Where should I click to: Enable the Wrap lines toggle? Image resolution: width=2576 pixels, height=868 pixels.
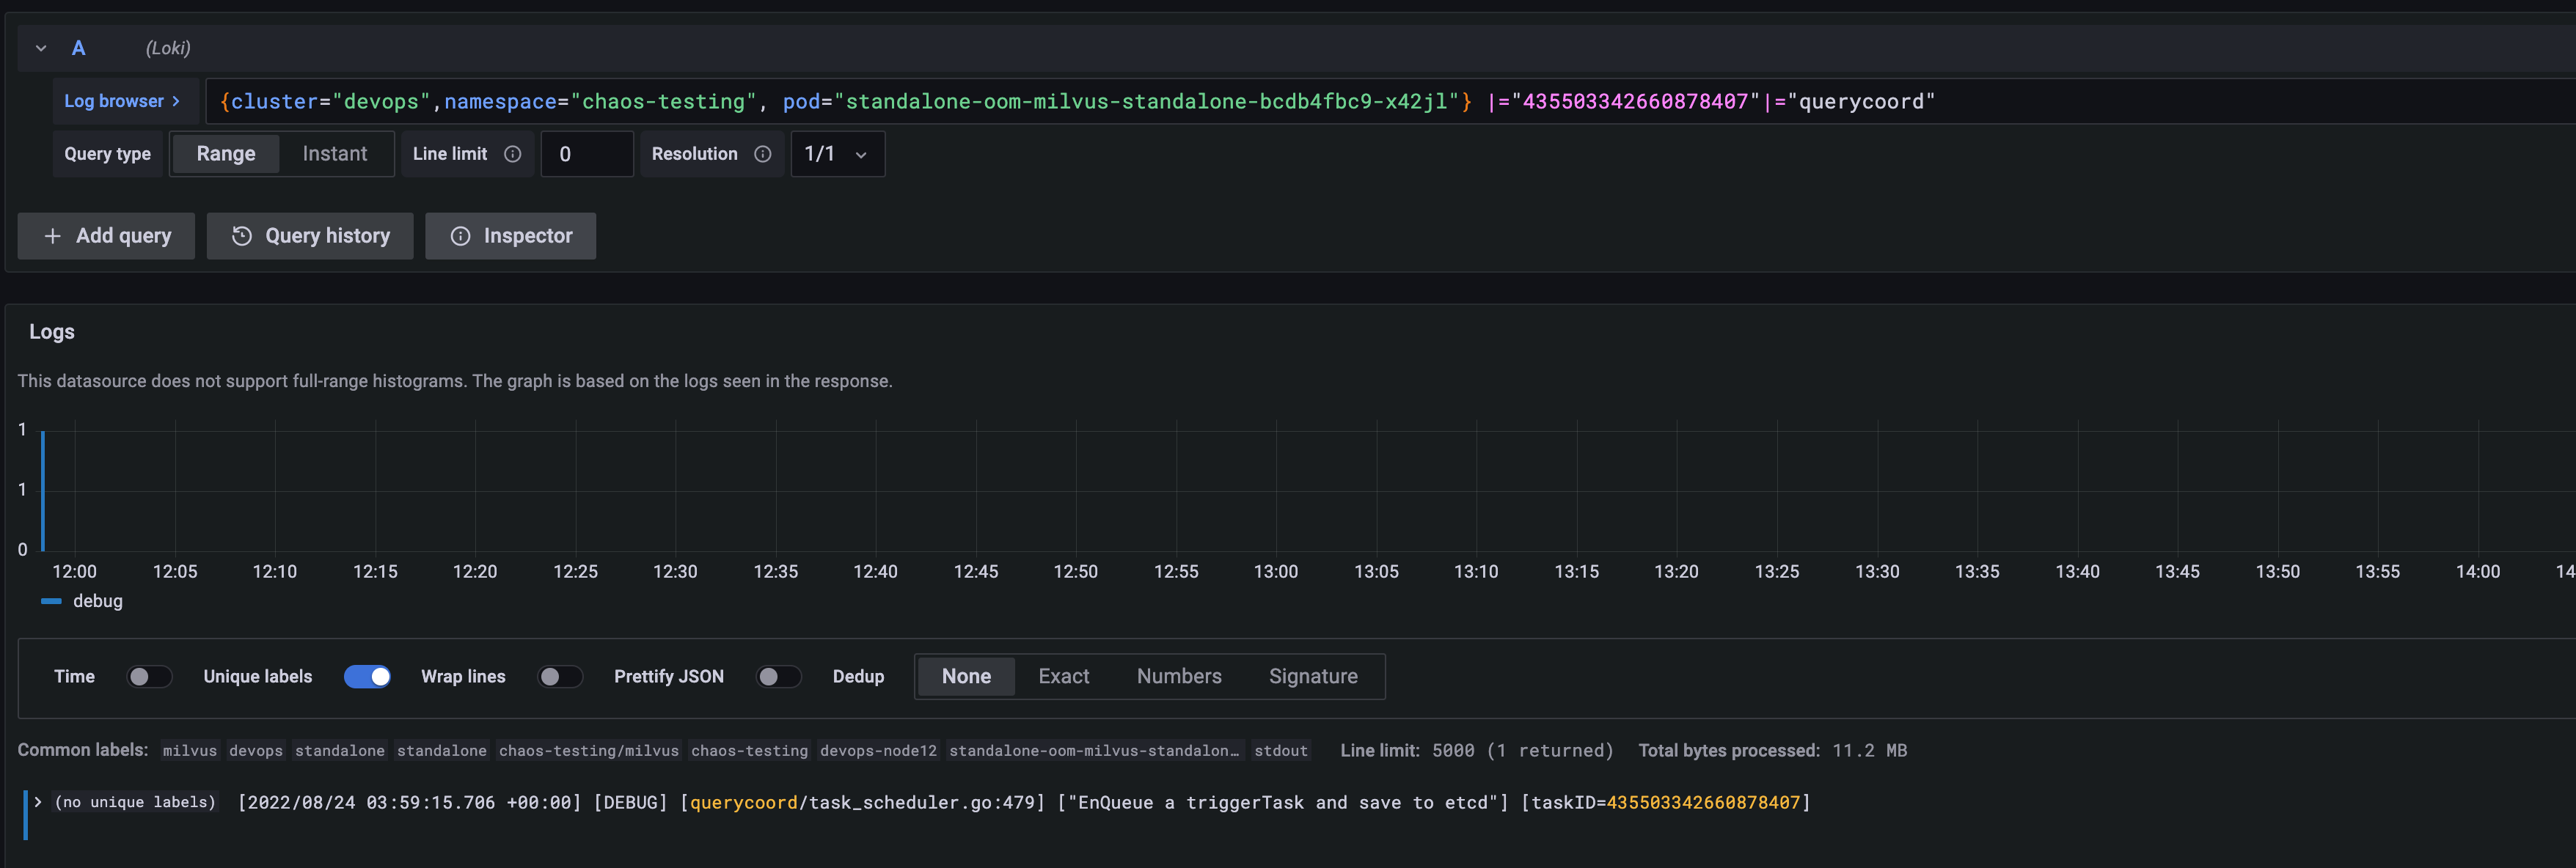pyautogui.click(x=561, y=677)
